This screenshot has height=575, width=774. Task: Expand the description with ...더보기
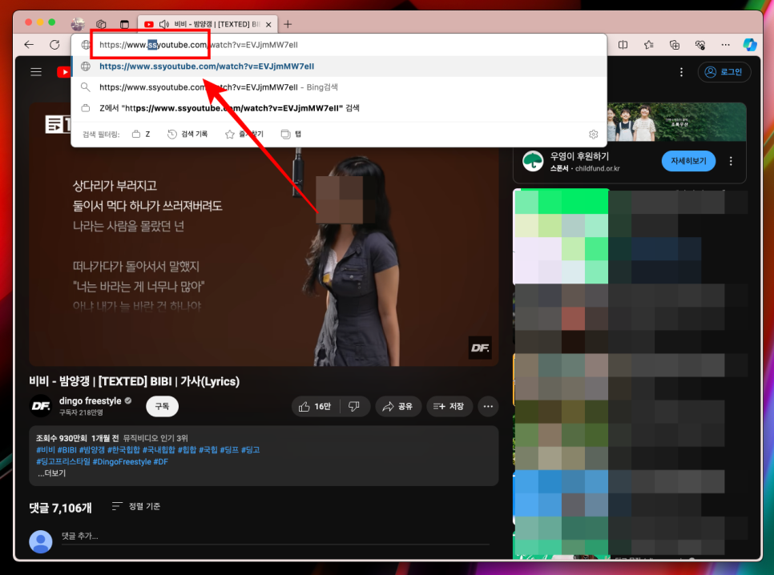51,472
